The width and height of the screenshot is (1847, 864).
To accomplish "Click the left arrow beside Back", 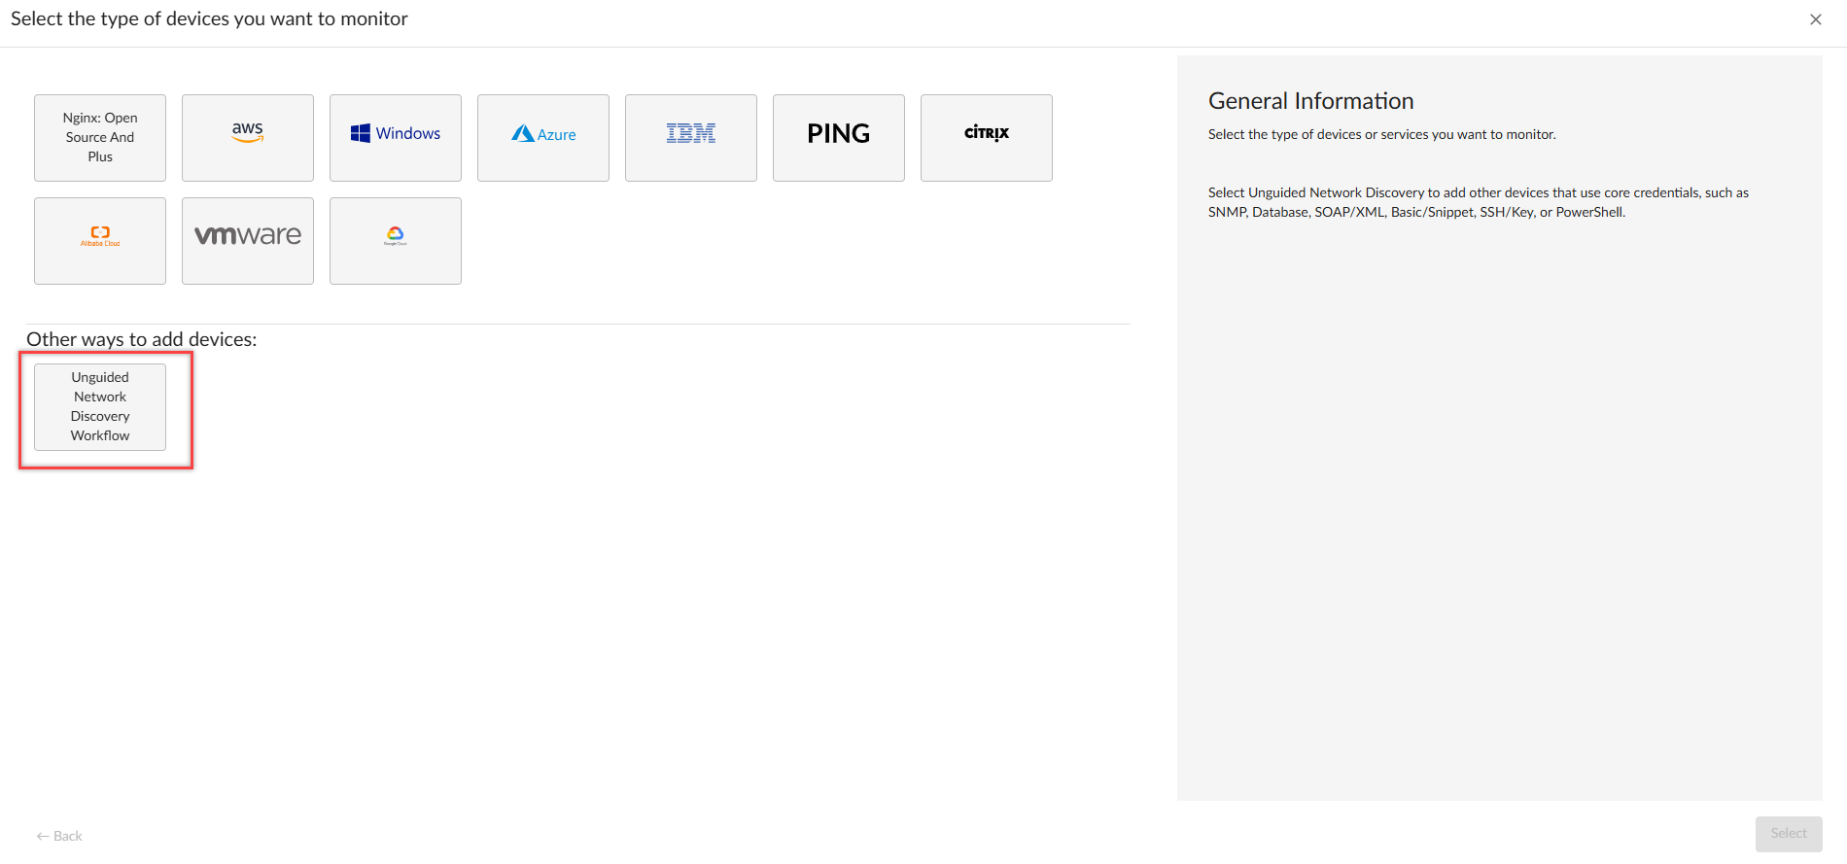I will point(43,836).
